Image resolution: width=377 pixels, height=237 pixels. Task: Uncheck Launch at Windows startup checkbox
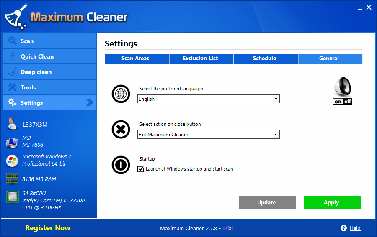tap(141, 169)
